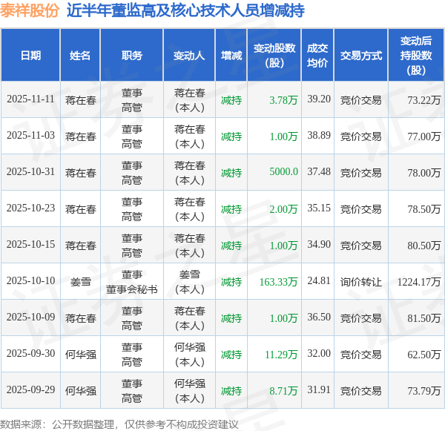Click the 询价转让 transaction method cell
445x431 pixels.
[361, 282]
